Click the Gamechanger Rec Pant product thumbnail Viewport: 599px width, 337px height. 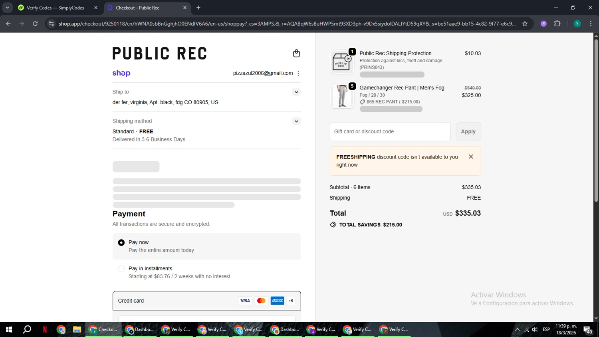click(x=342, y=96)
